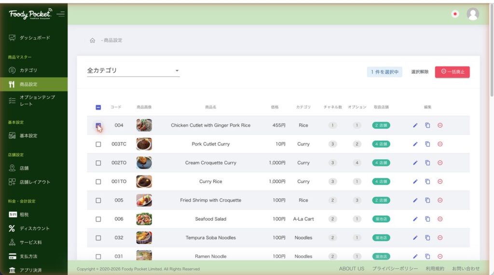494x275 pixels.
Task: Open the 全カテゴリ category dropdown
Action: click(x=133, y=70)
